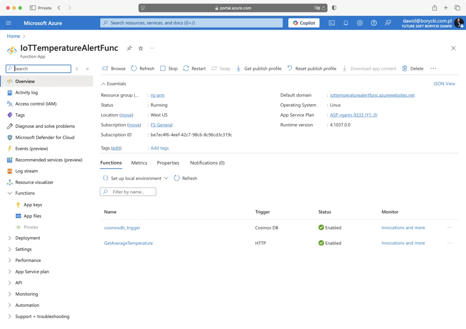Click the Filter by name field
Viewport: 466px width, 329px height.
pyautogui.click(x=128, y=192)
